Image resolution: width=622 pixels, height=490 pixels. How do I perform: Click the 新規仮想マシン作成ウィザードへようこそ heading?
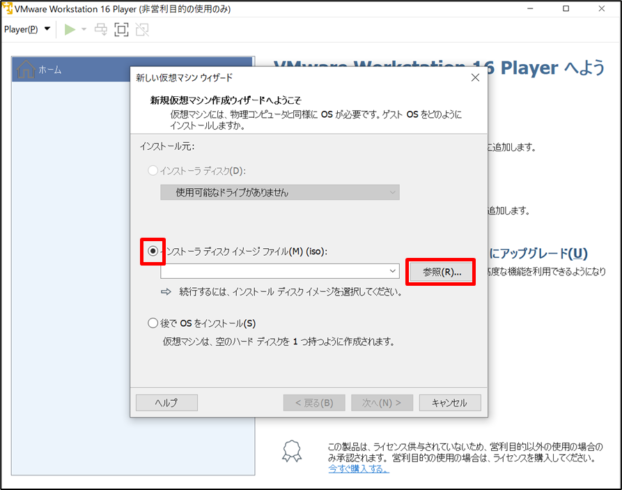[226, 100]
